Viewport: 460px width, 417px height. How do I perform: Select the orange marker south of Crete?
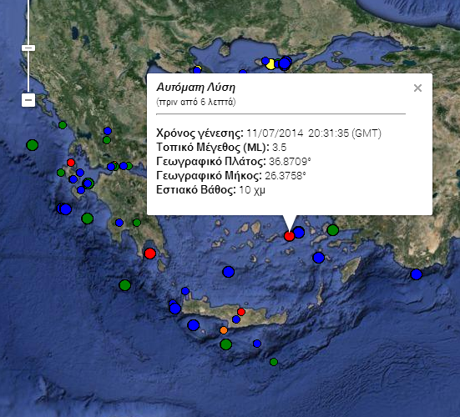click(x=224, y=330)
